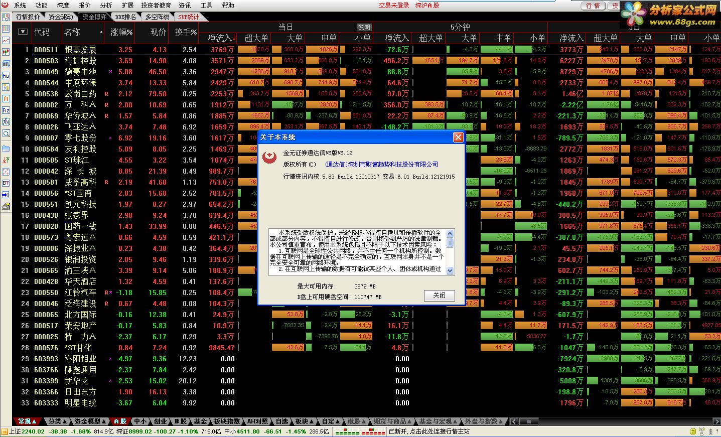
Task: Open the 投资者教育 menu
Action: click(156, 5)
